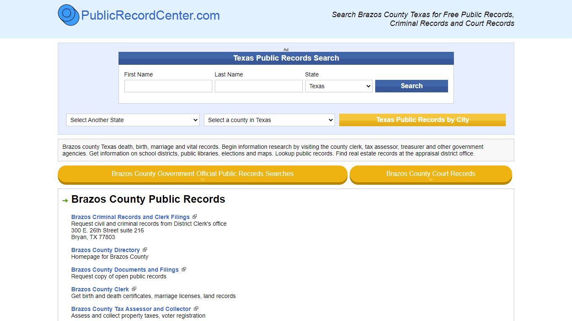The image size is (572, 321).
Task: Click the 'Last Name' field label
Action: point(229,74)
